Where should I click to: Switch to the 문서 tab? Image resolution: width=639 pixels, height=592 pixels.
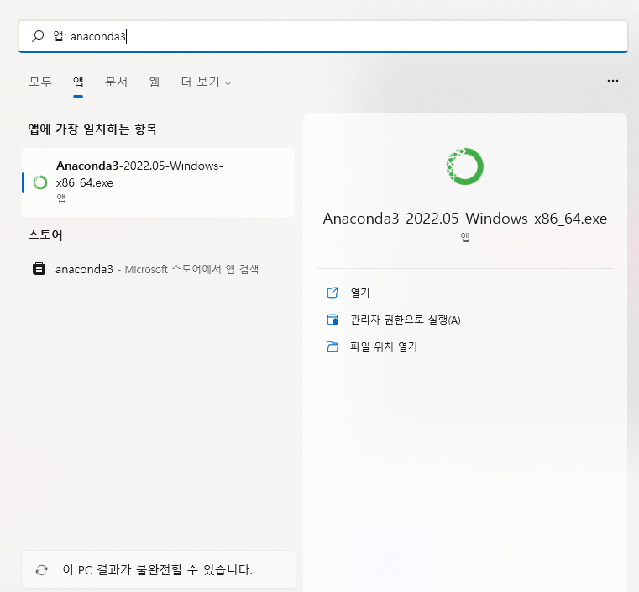click(x=116, y=82)
